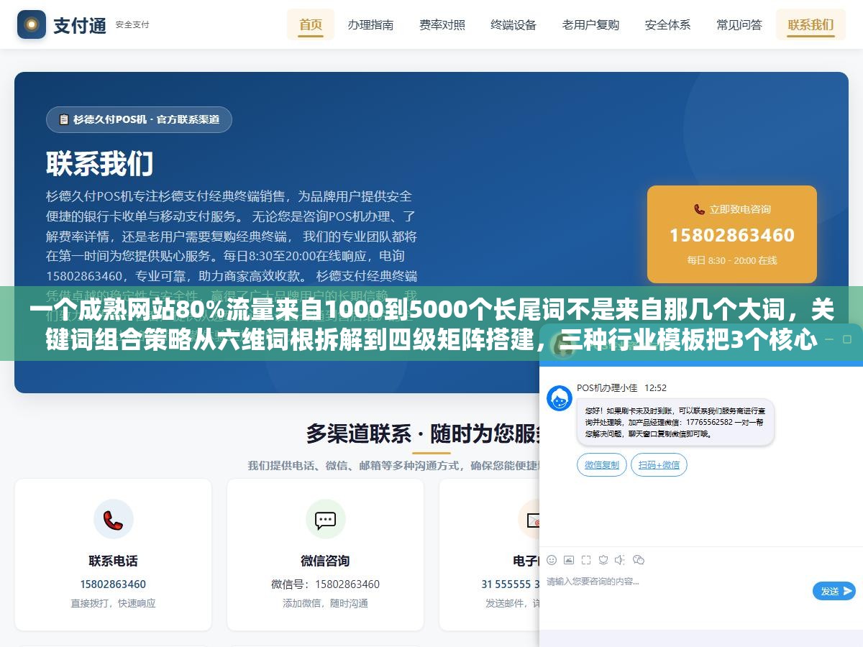The image size is (863, 647).
Task: Click hero phone number 15802863460 in orange card
Action: 731,235
